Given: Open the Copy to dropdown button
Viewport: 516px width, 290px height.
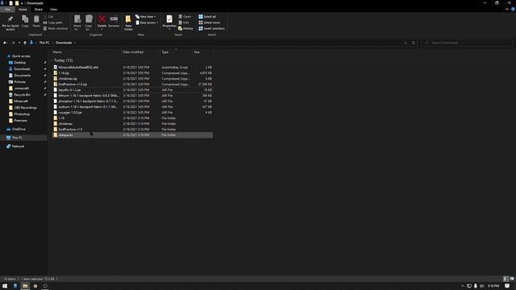Looking at the screenshot, I should 89,23.
